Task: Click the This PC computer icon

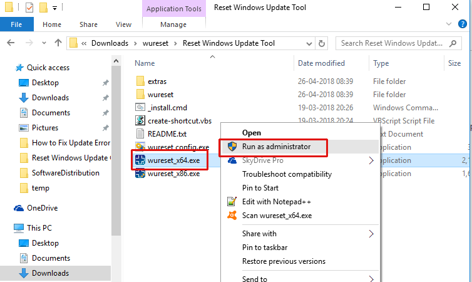Action: (x=19, y=227)
